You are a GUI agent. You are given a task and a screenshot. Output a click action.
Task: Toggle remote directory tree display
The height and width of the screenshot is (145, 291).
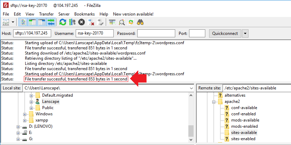pos(42,22)
